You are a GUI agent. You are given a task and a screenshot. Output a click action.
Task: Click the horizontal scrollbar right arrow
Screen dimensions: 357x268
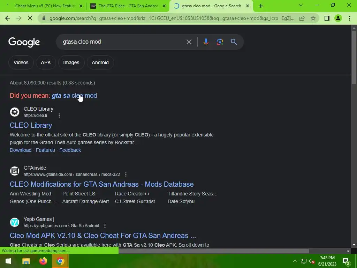[x=348, y=251]
